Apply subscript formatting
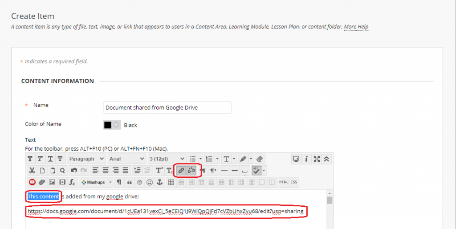 coord(170,171)
